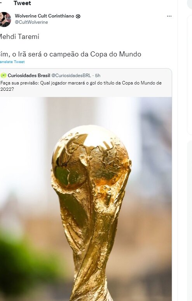Click Wolverine Cult Corinthiano profile avatar

pyautogui.click(x=5, y=19)
